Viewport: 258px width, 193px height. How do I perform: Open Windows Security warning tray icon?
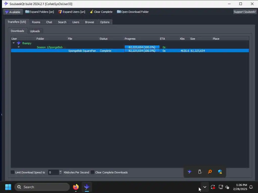coord(220,172)
